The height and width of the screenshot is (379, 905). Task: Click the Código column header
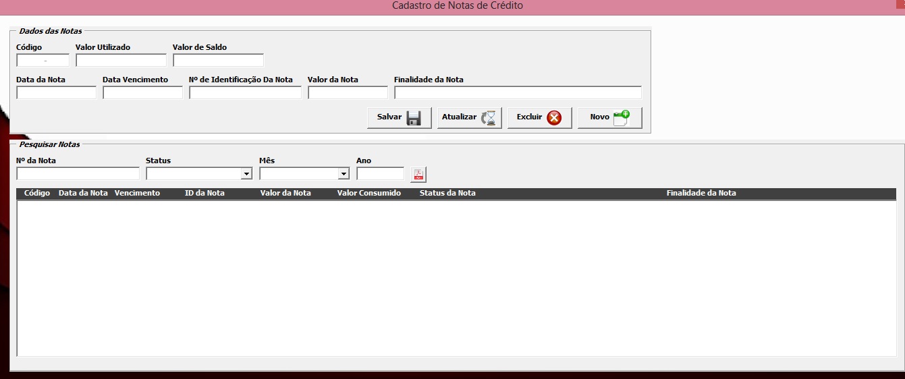tap(37, 193)
